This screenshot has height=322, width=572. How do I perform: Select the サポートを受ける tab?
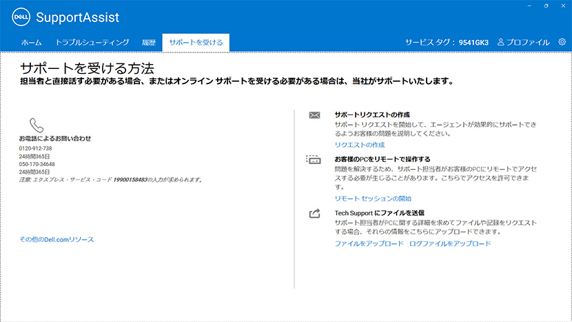point(196,43)
